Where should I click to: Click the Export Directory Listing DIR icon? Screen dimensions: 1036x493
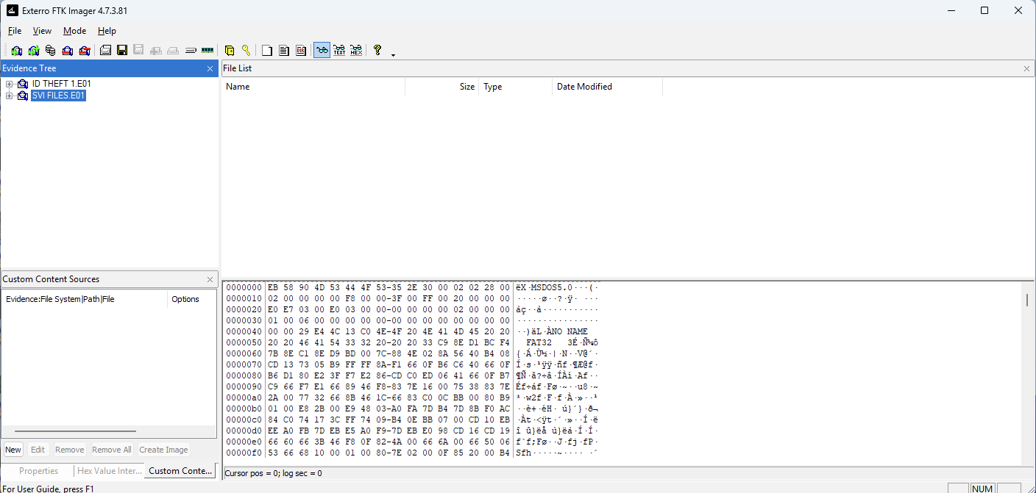[301, 51]
